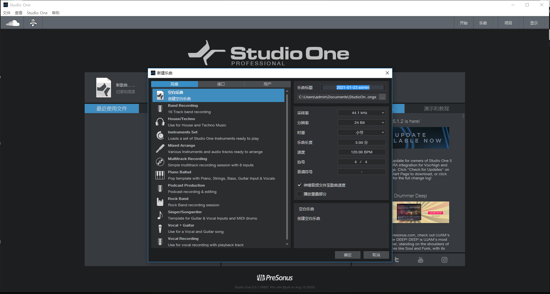This screenshot has width=550, height=294.
Task: Click the 取消 button
Action: click(376, 255)
